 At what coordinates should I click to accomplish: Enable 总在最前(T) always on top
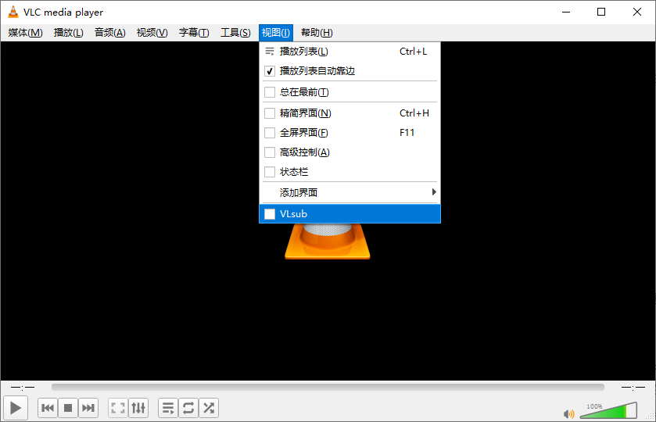point(270,92)
